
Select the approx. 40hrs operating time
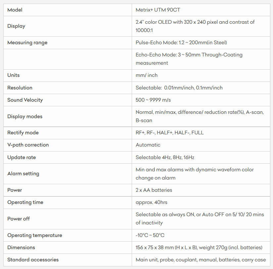point(152,202)
